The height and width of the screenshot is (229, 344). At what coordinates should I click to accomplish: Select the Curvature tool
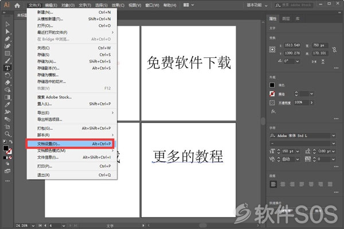7,46
